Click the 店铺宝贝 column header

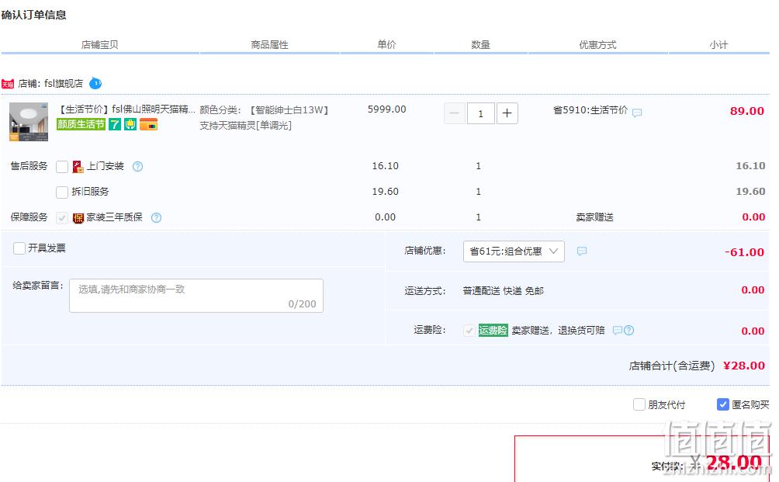click(100, 45)
